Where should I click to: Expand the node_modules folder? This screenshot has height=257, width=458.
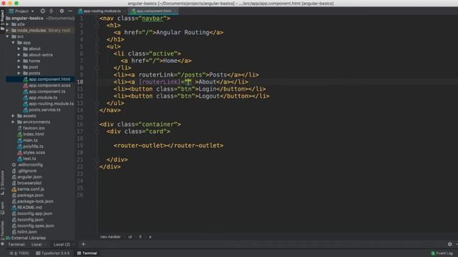[8, 30]
